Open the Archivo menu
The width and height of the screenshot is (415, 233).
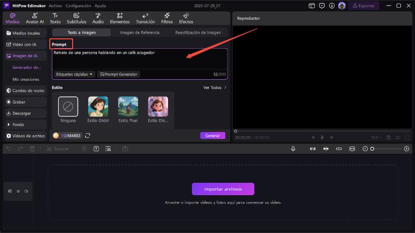pos(55,6)
